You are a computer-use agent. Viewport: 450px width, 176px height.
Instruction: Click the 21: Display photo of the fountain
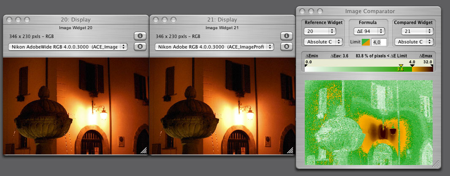pyautogui.click(x=222, y=106)
